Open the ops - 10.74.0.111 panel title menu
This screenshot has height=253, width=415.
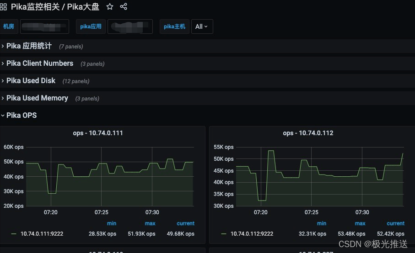point(98,133)
